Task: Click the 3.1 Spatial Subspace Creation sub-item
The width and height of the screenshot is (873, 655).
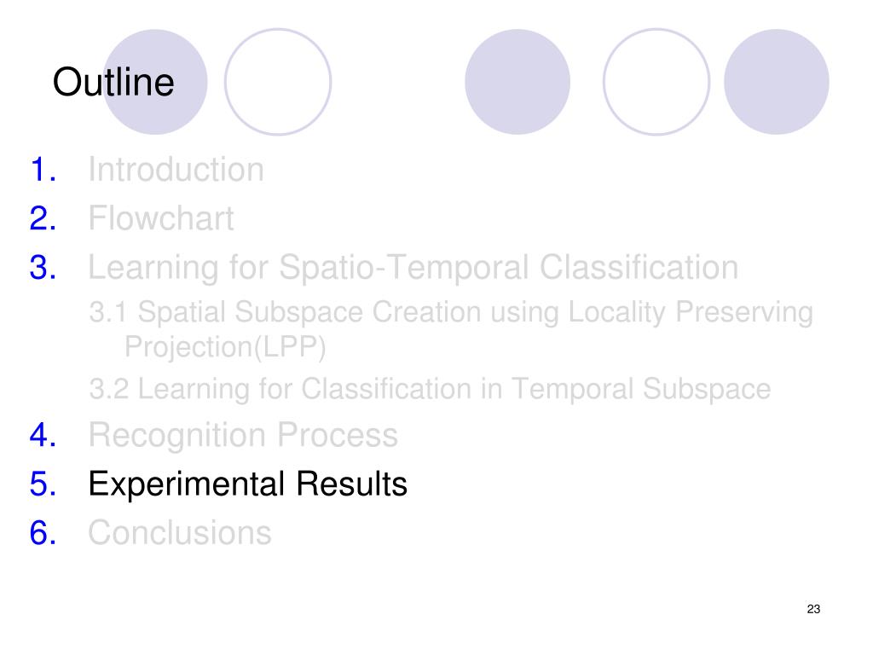Action: [451, 312]
